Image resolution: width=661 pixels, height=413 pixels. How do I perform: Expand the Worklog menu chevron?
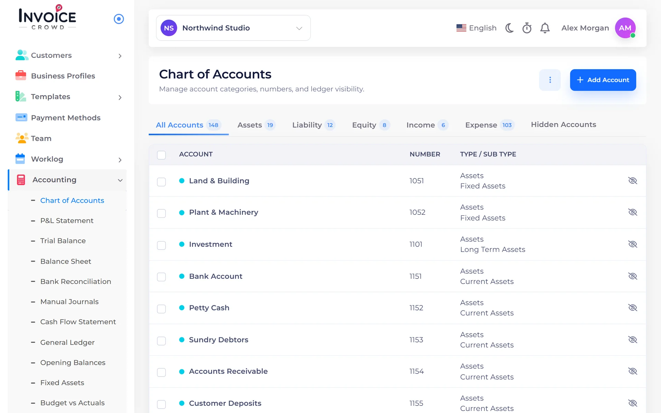point(120,160)
